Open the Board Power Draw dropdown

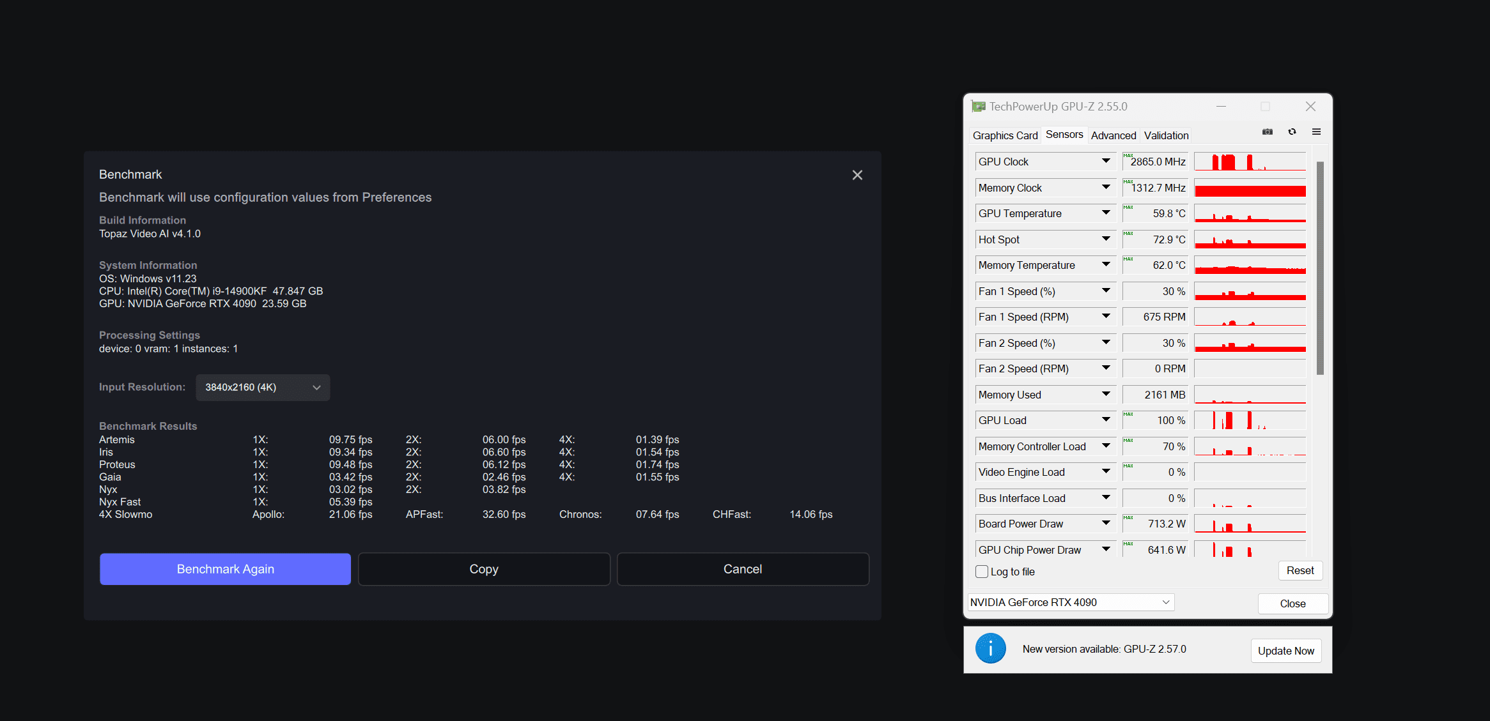1106,524
